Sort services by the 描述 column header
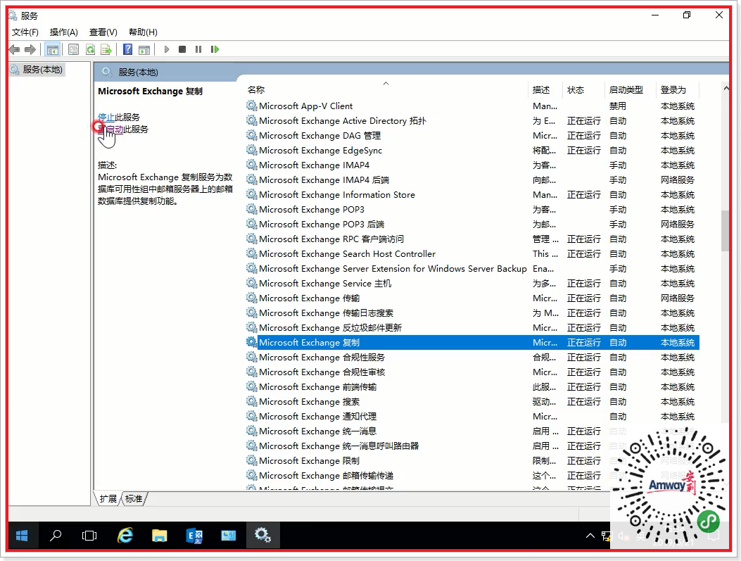Viewport: 741px width, 561px height. tap(545, 90)
